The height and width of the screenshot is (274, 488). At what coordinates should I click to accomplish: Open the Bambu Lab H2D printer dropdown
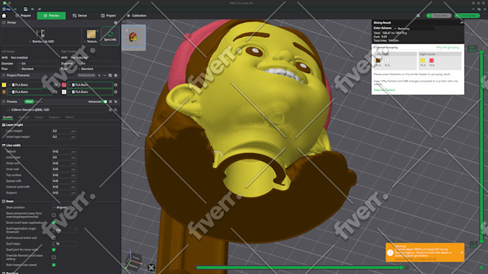click(x=42, y=41)
